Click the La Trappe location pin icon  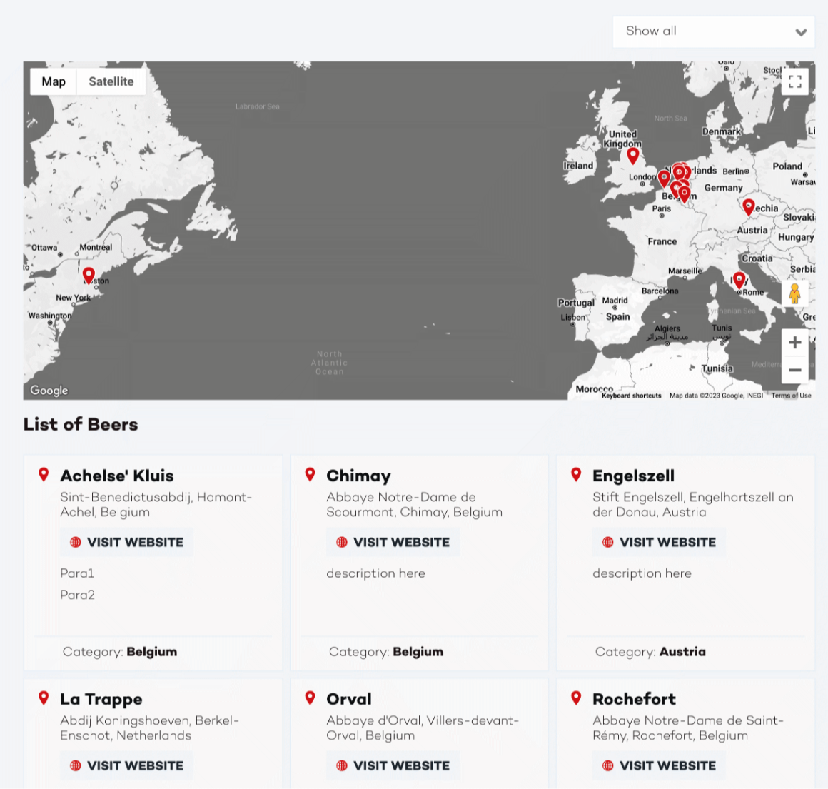pyautogui.click(x=44, y=698)
